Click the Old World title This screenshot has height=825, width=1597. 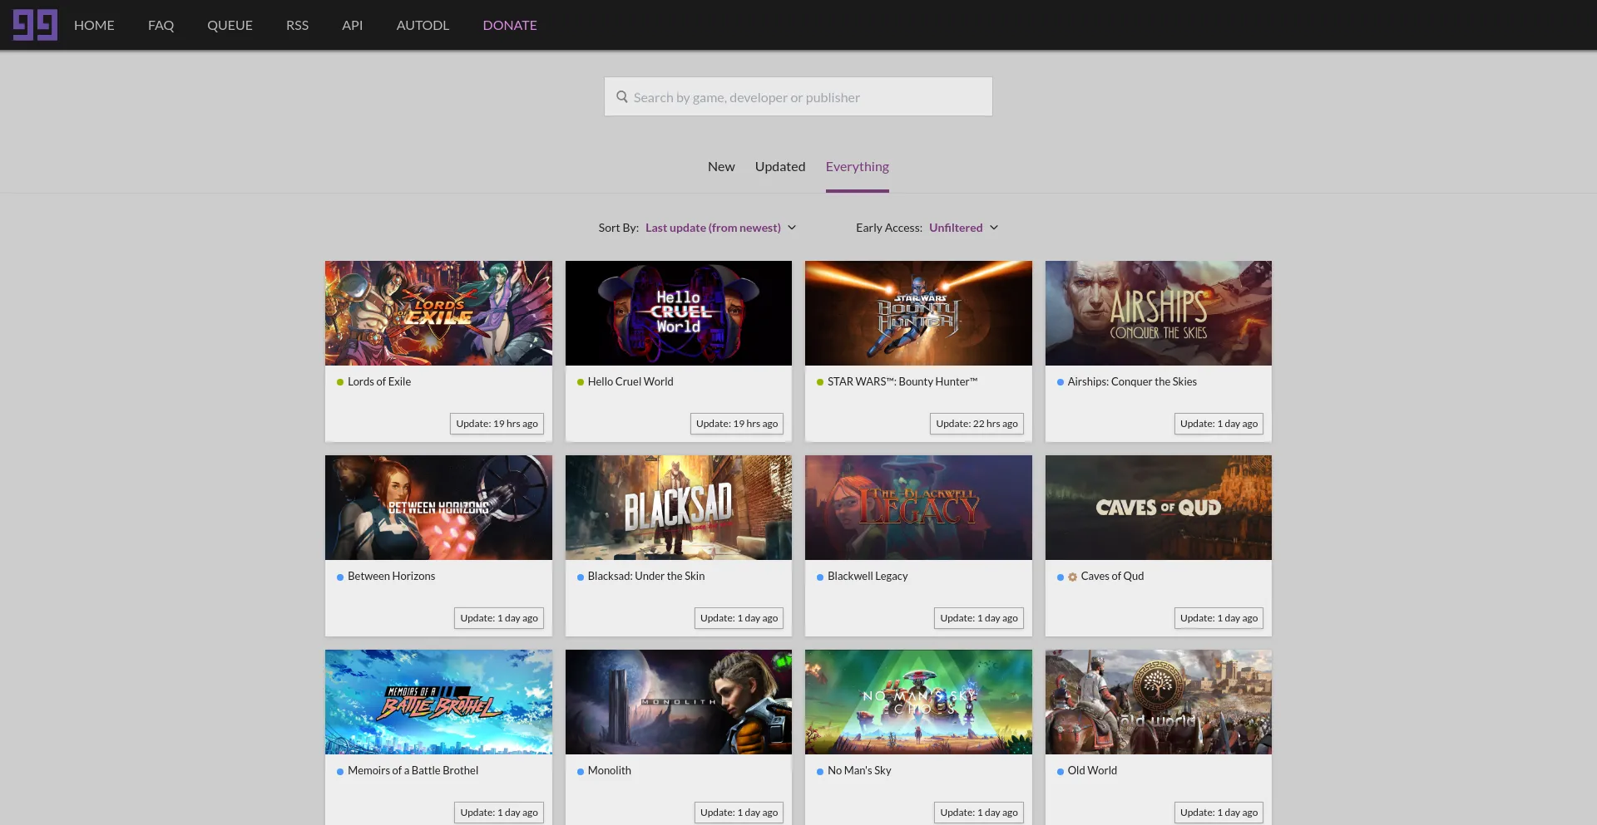click(x=1092, y=771)
